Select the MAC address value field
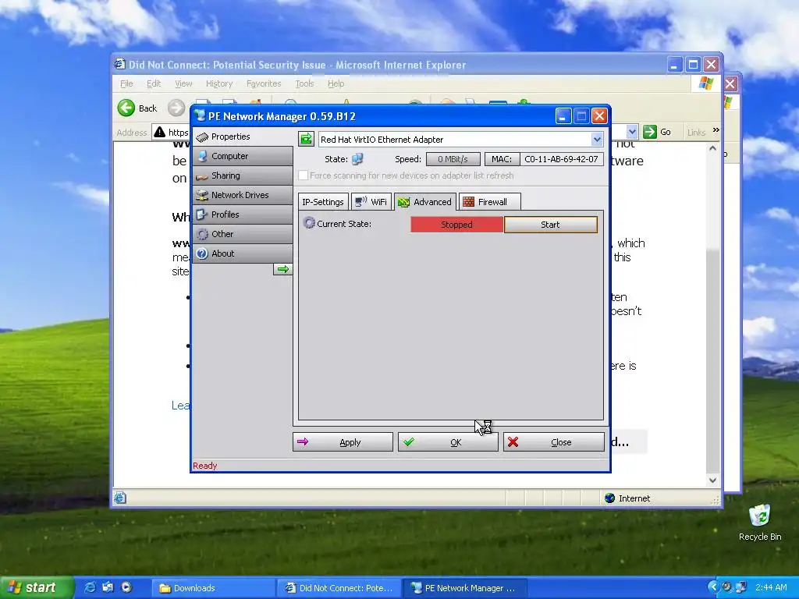Image resolution: width=799 pixels, height=599 pixels. click(x=561, y=159)
